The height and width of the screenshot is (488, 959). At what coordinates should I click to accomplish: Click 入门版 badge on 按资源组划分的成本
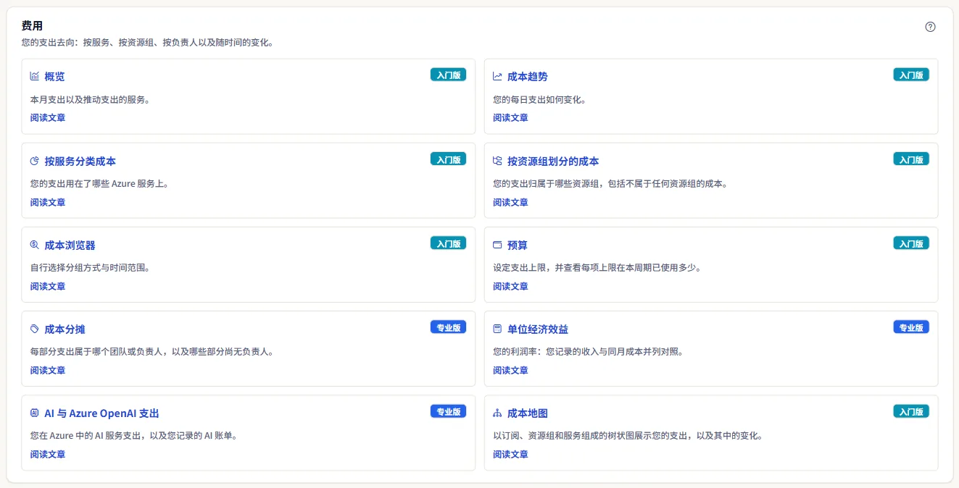pyautogui.click(x=911, y=159)
